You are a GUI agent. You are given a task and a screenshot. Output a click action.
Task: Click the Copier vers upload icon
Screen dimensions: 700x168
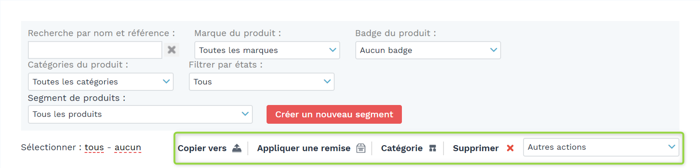(236, 148)
